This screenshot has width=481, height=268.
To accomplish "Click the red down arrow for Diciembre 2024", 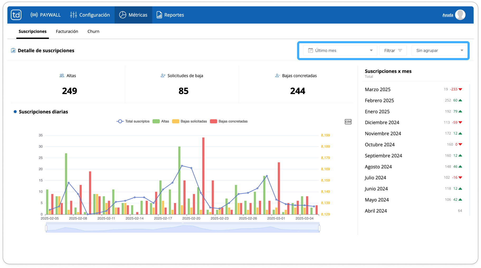I will pos(460,122).
